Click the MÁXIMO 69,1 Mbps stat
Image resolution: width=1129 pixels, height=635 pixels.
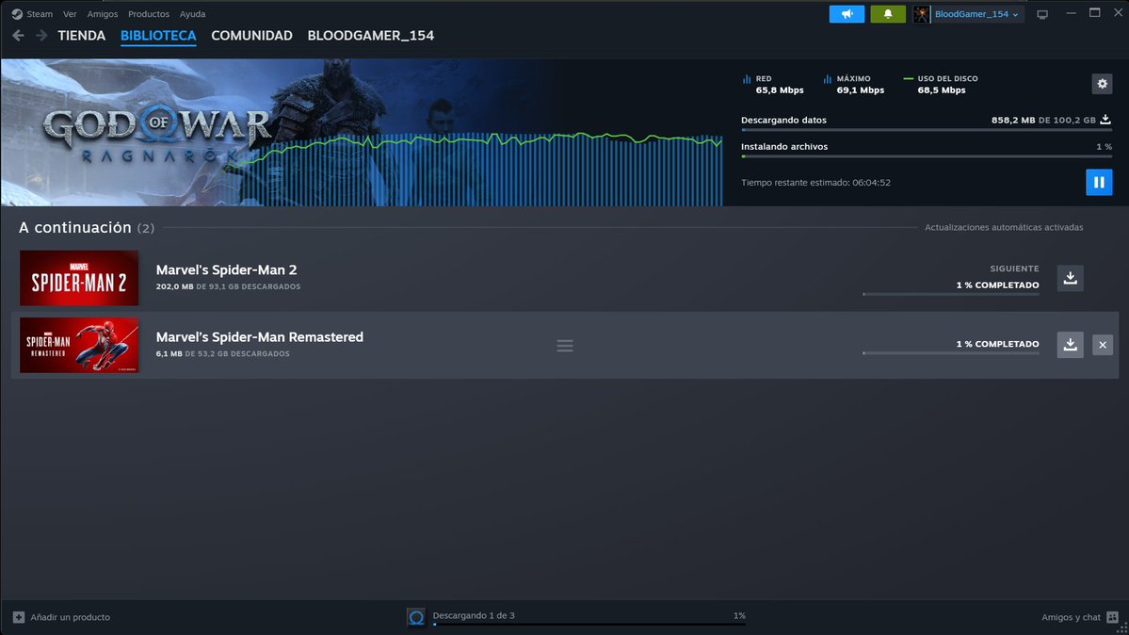pyautogui.click(x=854, y=85)
